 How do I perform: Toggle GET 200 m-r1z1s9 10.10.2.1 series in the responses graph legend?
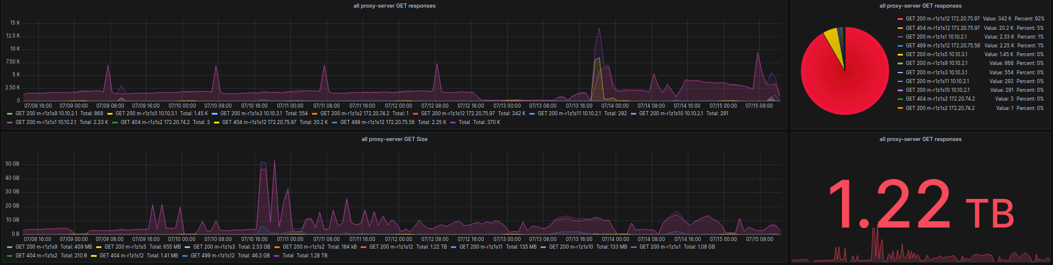coord(46,113)
